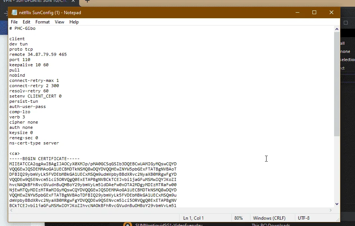The height and width of the screenshot is (226, 355).
Task: Click the vertical scrollbar up arrow
Action: [337, 29]
